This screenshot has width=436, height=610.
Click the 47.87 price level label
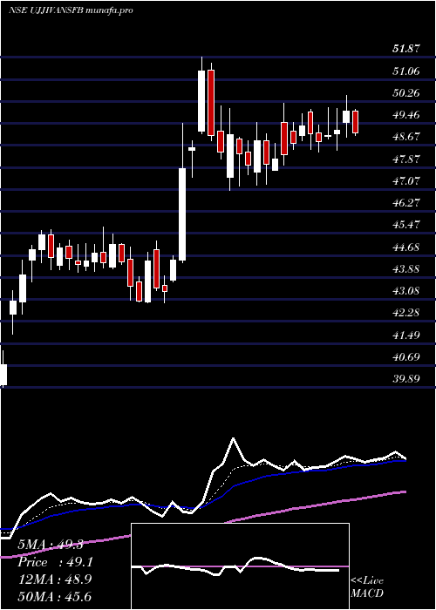(407, 159)
